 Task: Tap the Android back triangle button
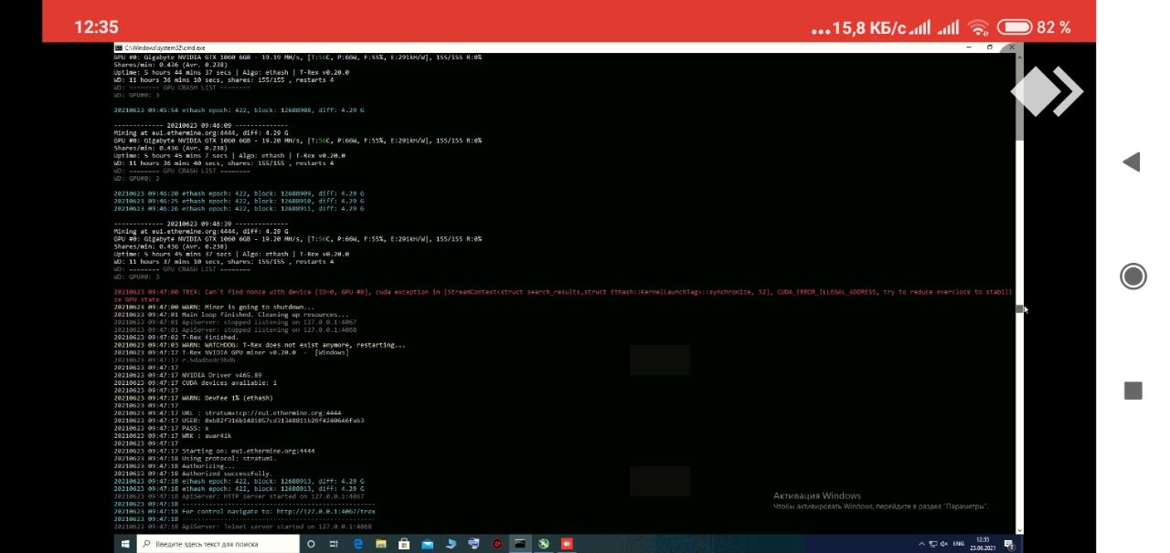[1133, 162]
